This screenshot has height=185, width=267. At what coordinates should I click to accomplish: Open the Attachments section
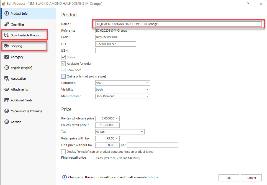(28, 89)
